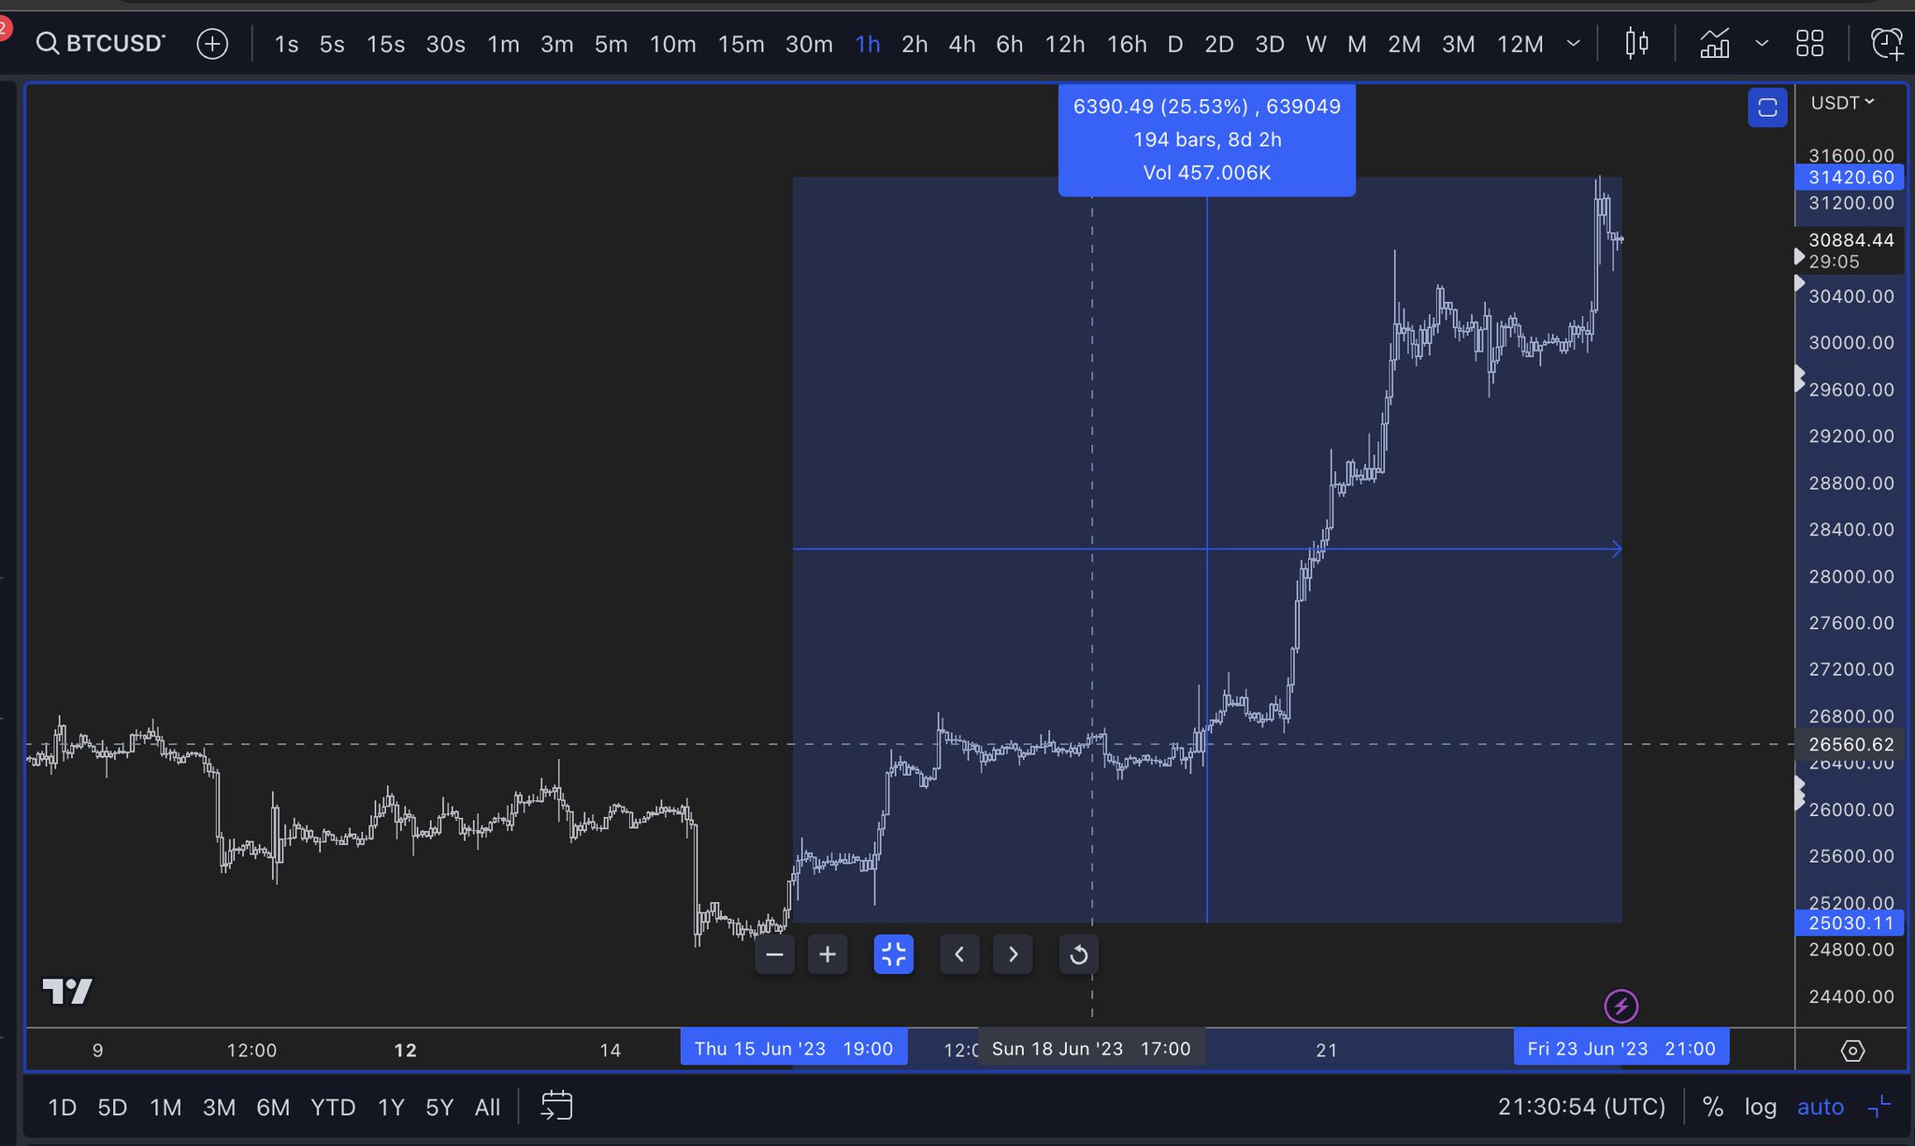Image resolution: width=1915 pixels, height=1146 pixels.
Task: Choose the 12M interval
Action: click(x=1519, y=44)
